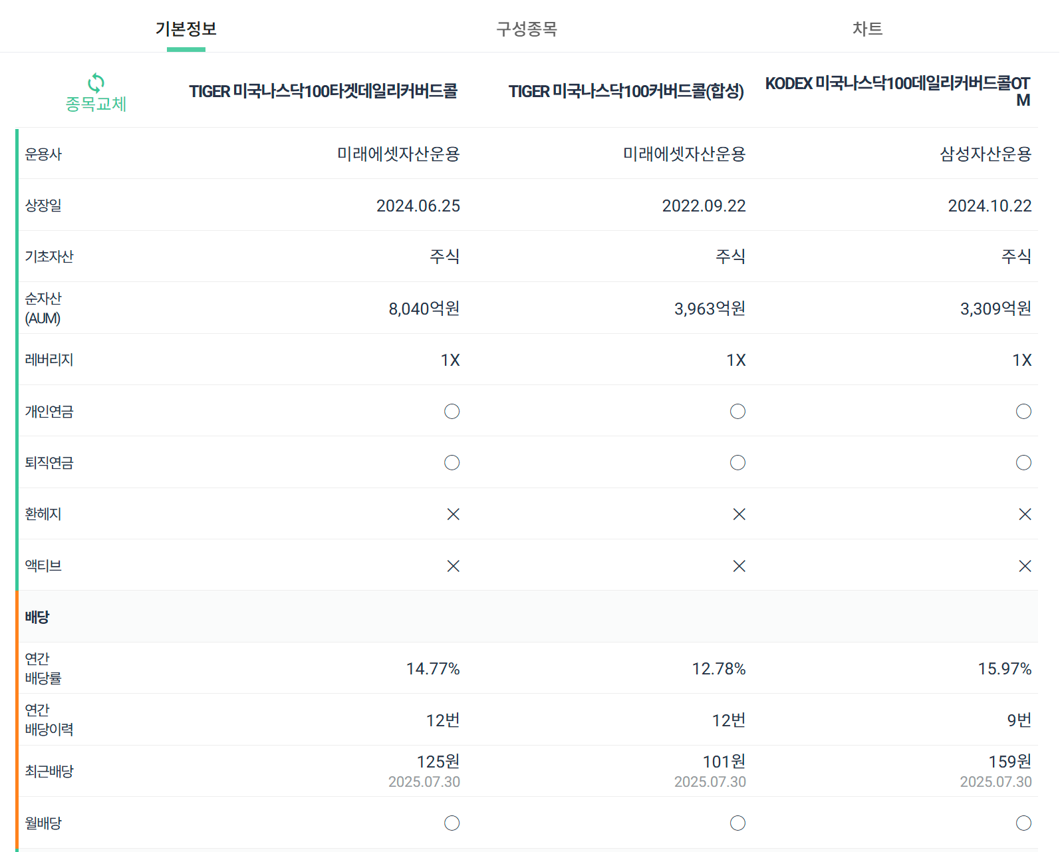
Task: Click 개인연금 circle for TIGER 타겟데일리커버드콜
Action: pos(452,411)
